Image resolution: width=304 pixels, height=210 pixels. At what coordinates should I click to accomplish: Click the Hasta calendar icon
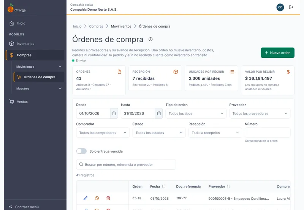pyautogui.click(x=159, y=113)
